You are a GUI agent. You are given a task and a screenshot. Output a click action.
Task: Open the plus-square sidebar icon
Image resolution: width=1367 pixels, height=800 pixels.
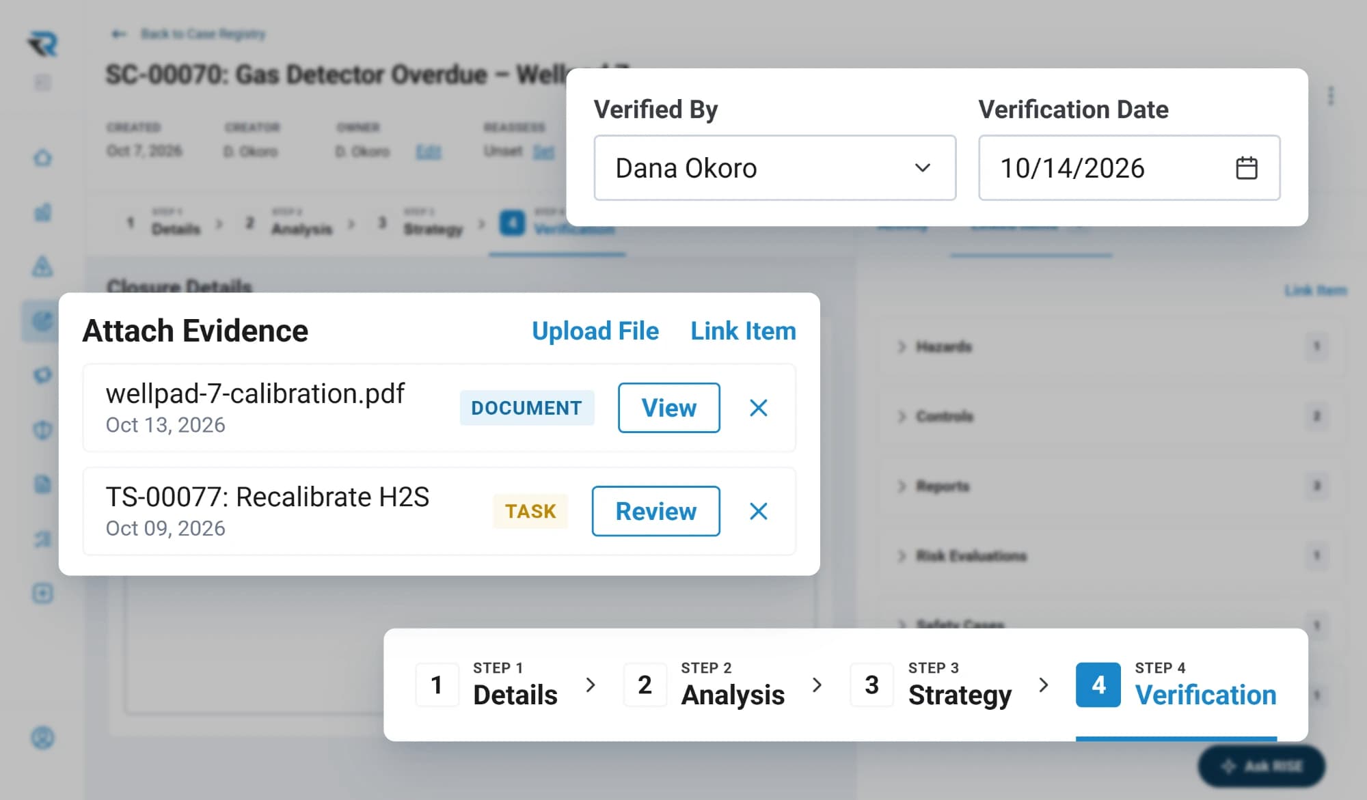coord(42,593)
